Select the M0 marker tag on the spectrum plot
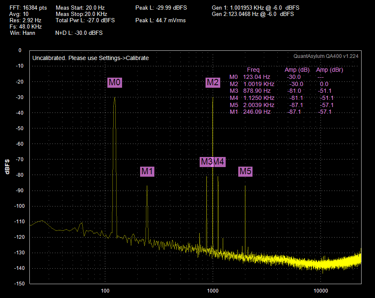 tap(115, 82)
